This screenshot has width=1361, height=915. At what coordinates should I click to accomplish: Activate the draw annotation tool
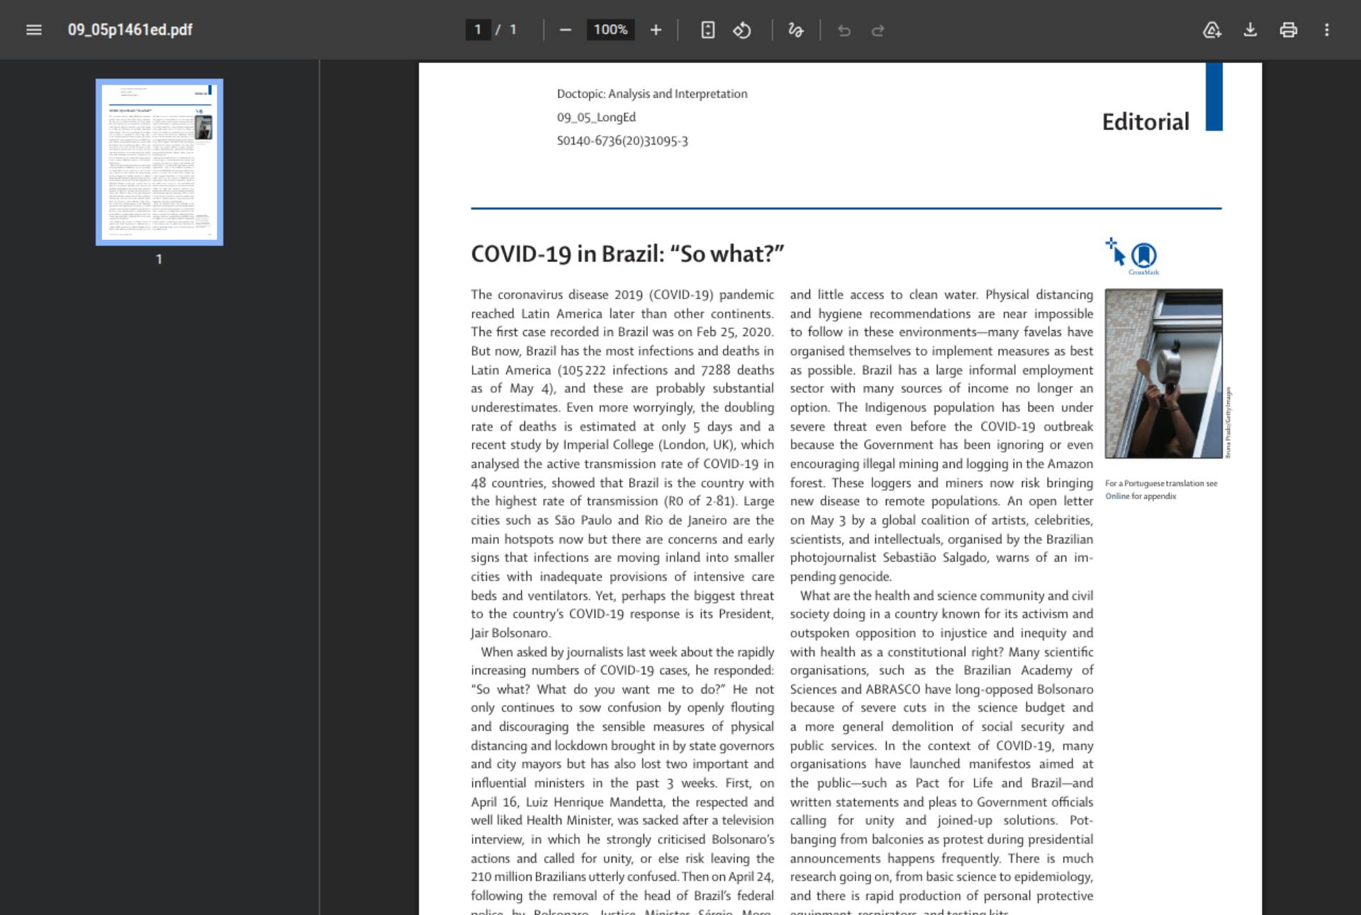(795, 30)
